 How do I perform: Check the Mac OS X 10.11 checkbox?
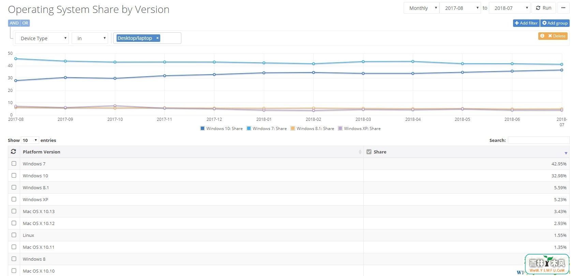(14, 247)
